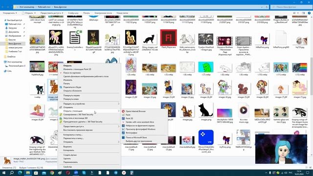
Task: Open Explorer help question mark icon
Action: [x=309, y=13]
